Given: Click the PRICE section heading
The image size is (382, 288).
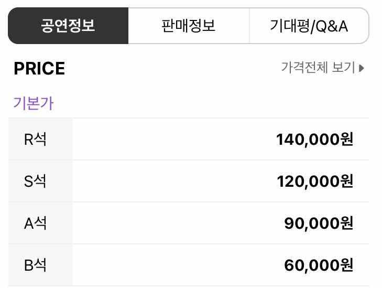Looking at the screenshot, I should click(39, 68).
